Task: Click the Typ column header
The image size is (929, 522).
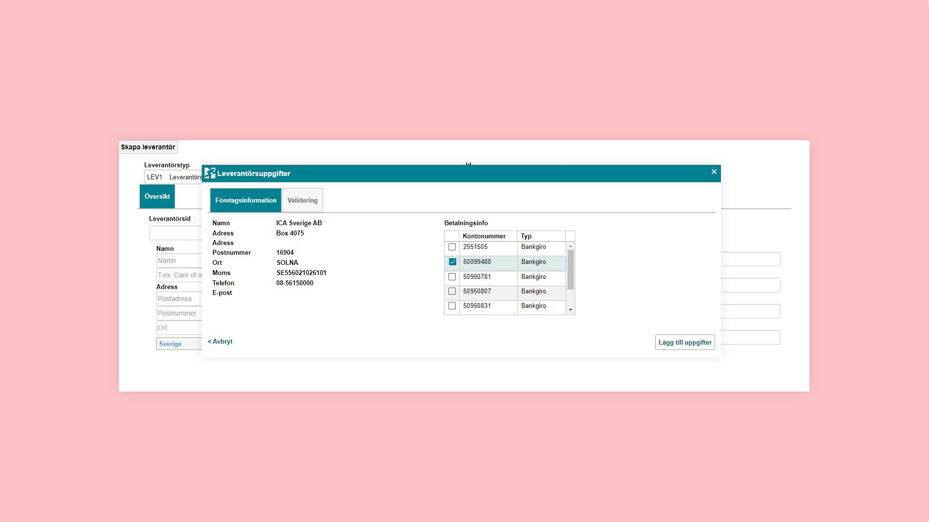Action: (x=541, y=236)
